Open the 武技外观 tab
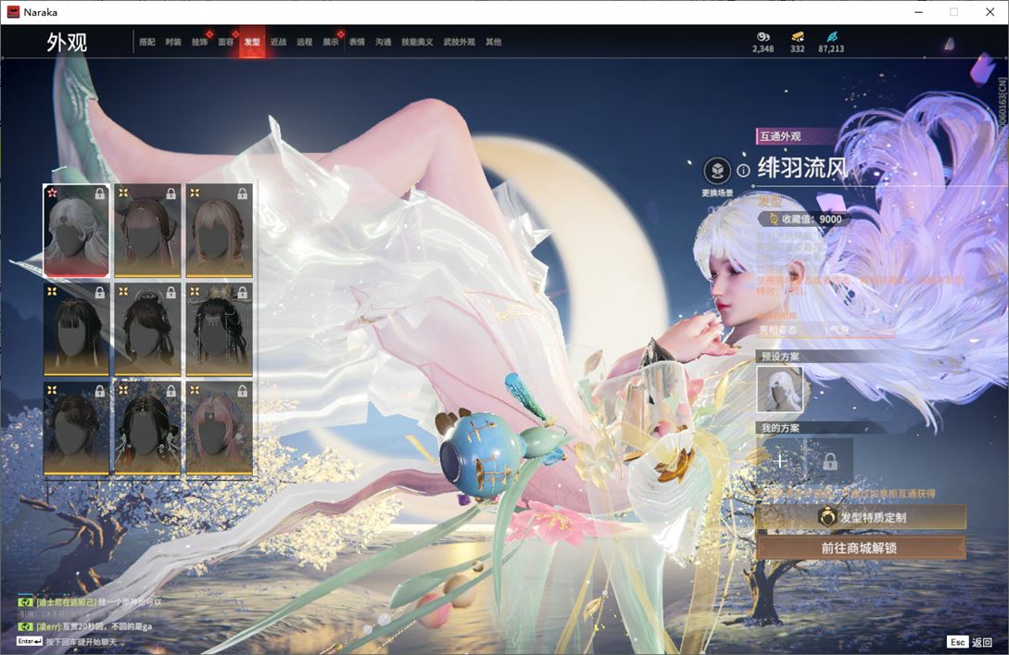Screen dimensions: 1009x655 [x=459, y=42]
